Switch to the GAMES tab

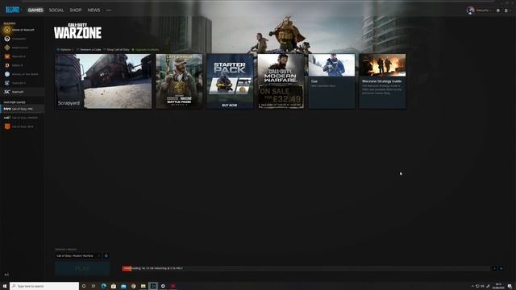[x=35, y=10]
